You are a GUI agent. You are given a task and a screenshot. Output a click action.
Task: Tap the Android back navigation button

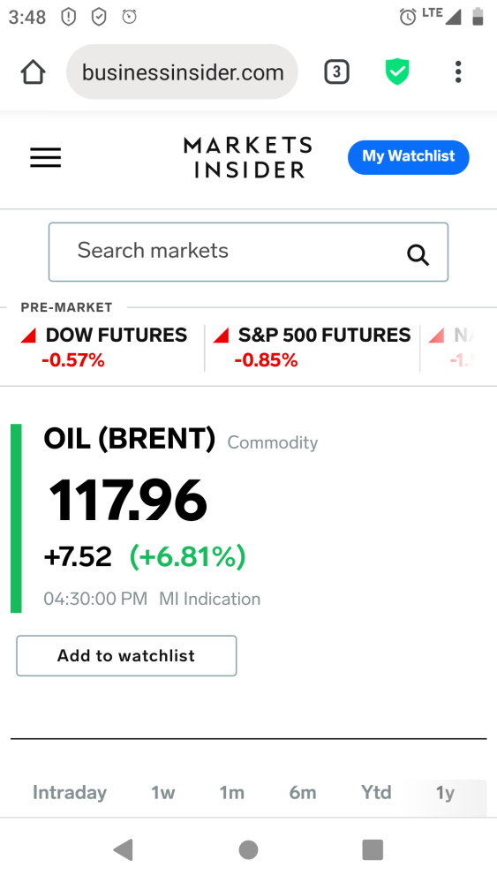(124, 849)
